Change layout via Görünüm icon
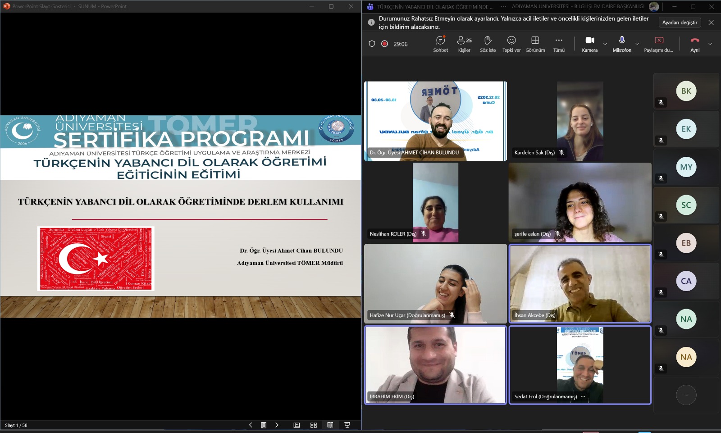Screen dimensions: 721x433 (535, 44)
